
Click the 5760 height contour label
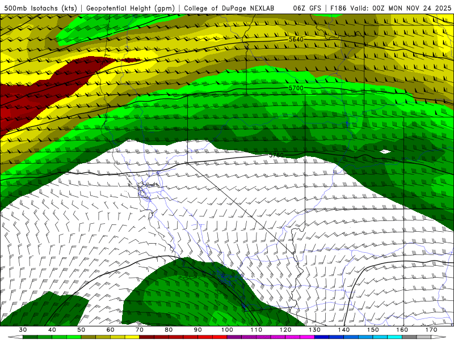pos(276,155)
